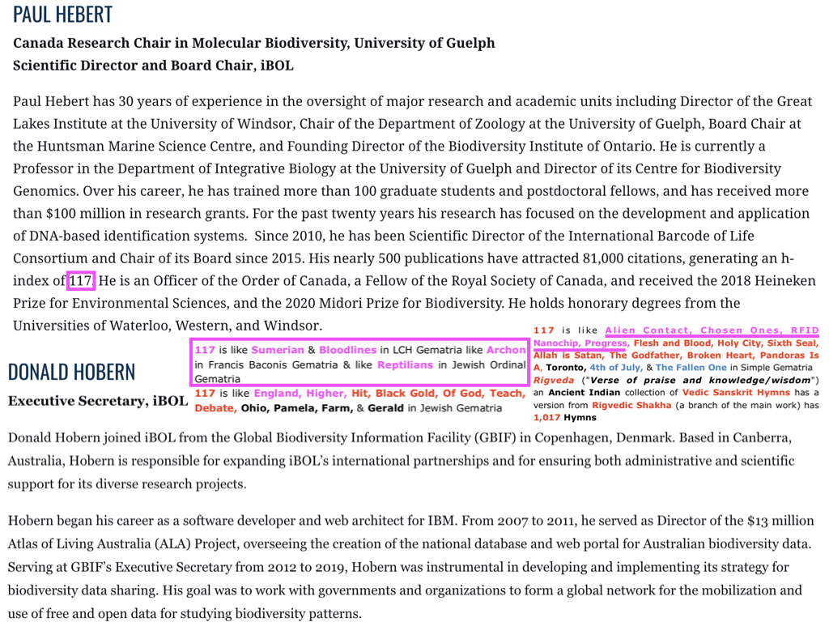Viewport: 829px width, 622px height.
Task: Click the blue phrase 'The Fallen One'
Action: coord(691,367)
